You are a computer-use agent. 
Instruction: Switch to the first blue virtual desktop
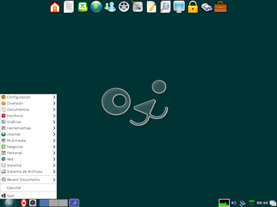44,203
